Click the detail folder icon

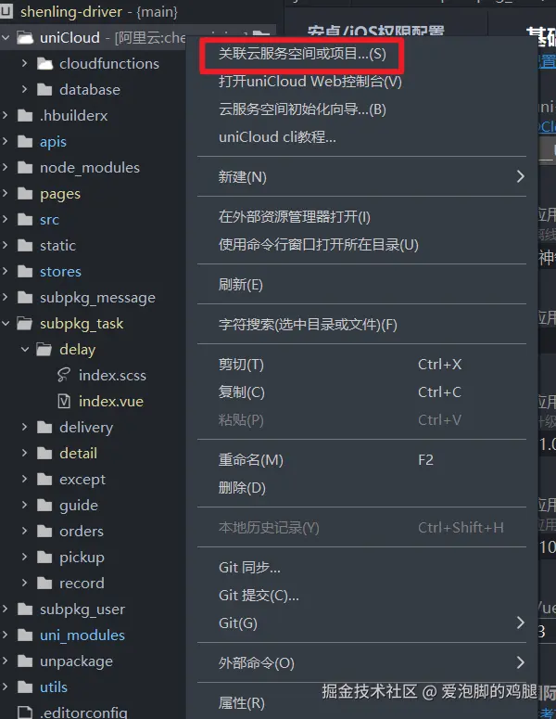click(44, 454)
